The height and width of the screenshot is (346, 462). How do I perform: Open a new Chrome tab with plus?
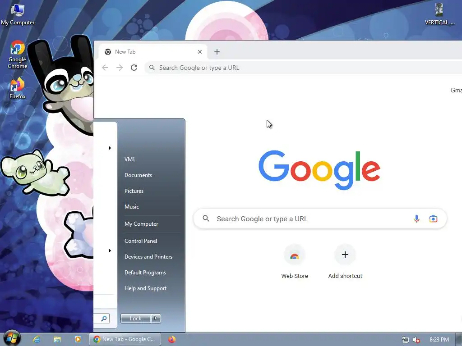pyautogui.click(x=217, y=52)
